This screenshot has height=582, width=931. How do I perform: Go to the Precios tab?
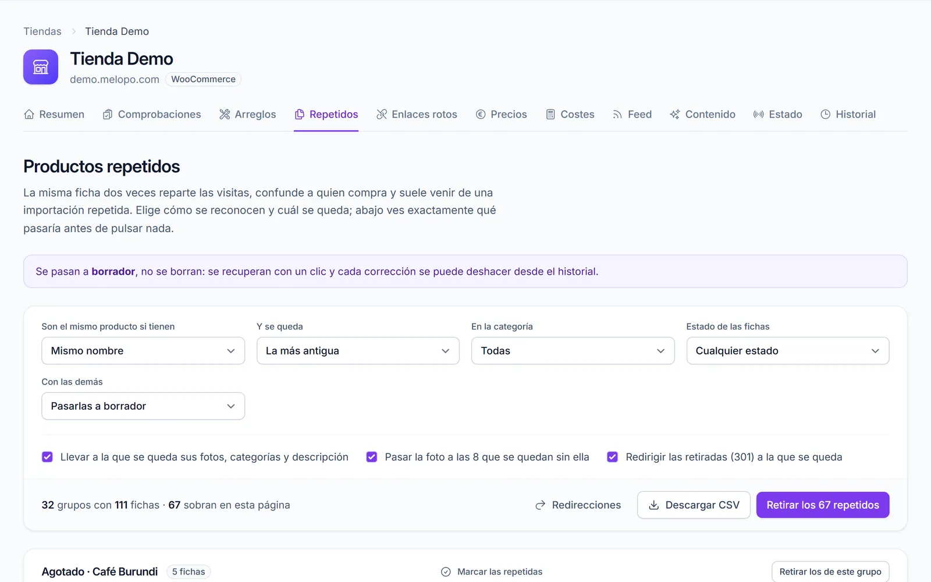tap(502, 115)
